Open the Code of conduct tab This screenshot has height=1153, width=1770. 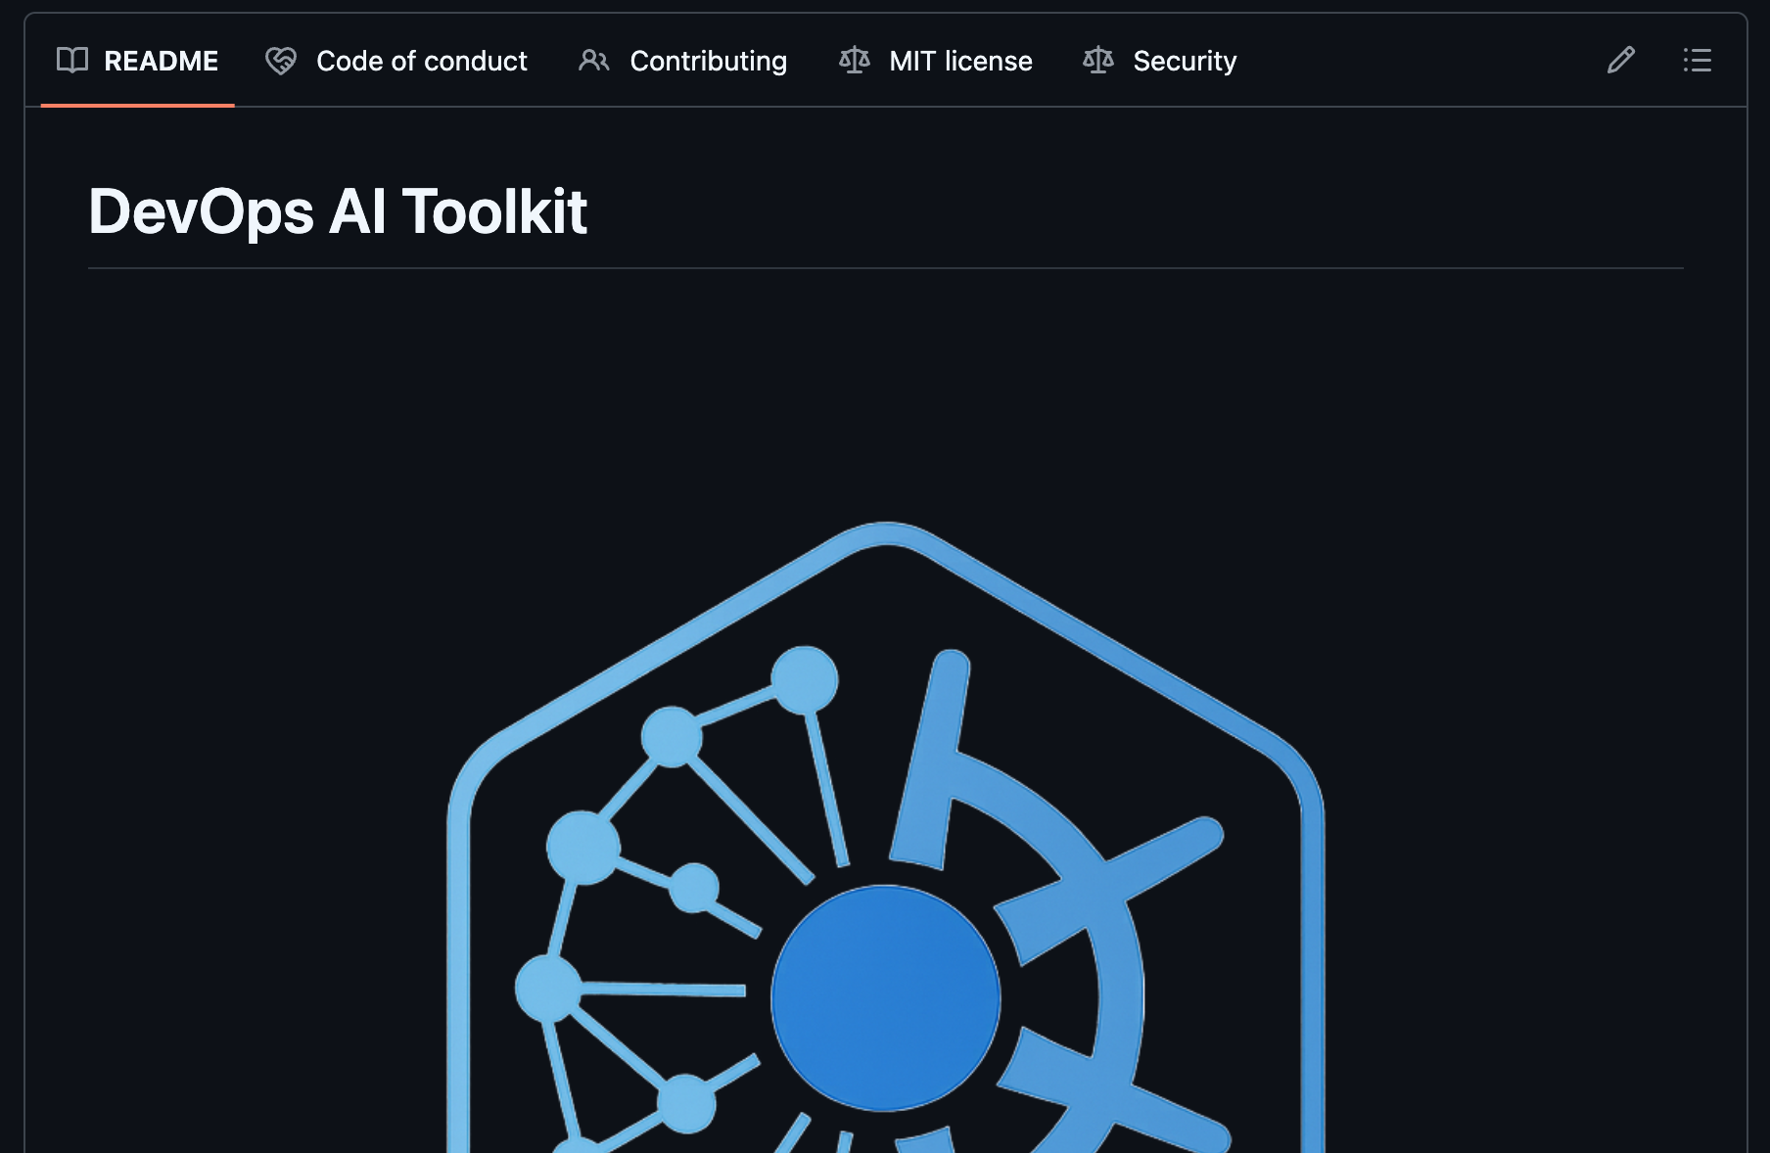421,61
